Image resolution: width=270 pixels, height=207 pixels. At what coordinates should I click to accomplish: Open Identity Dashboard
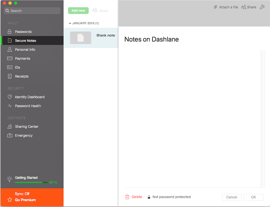[32, 97]
